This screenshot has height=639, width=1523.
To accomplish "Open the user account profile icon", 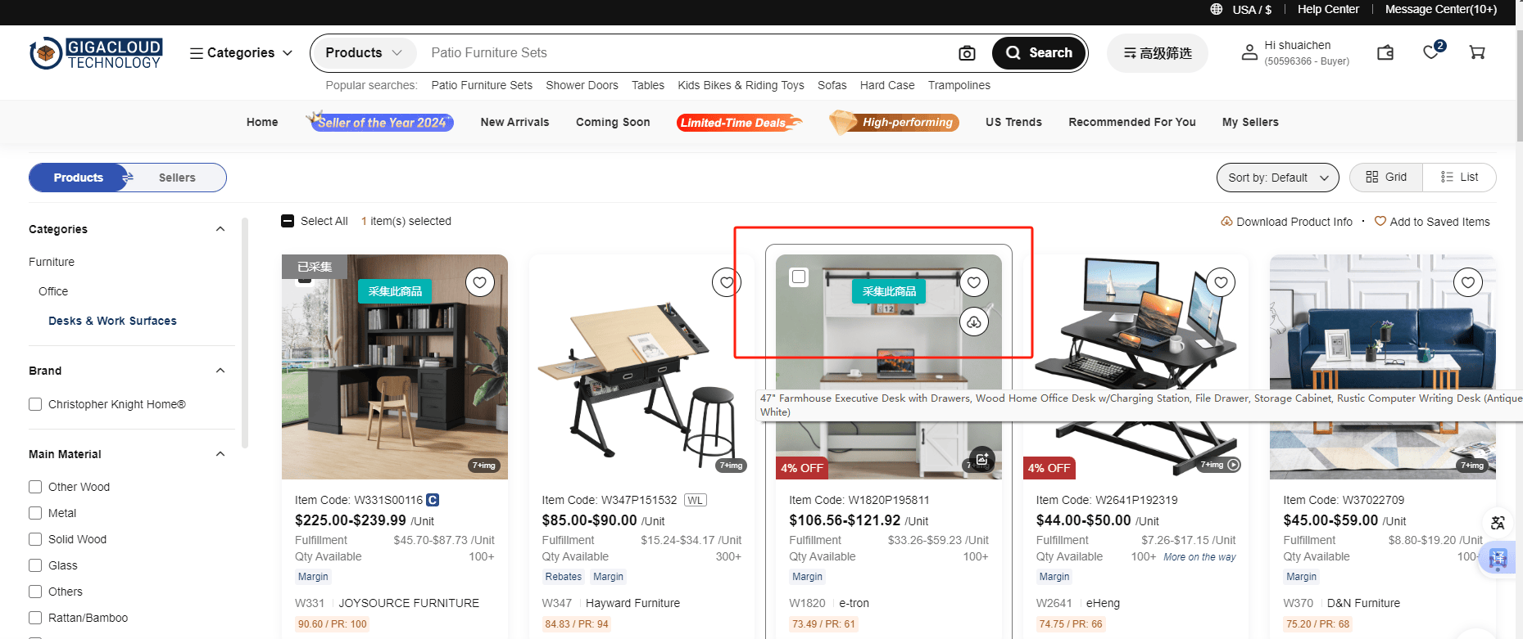I will (1249, 52).
